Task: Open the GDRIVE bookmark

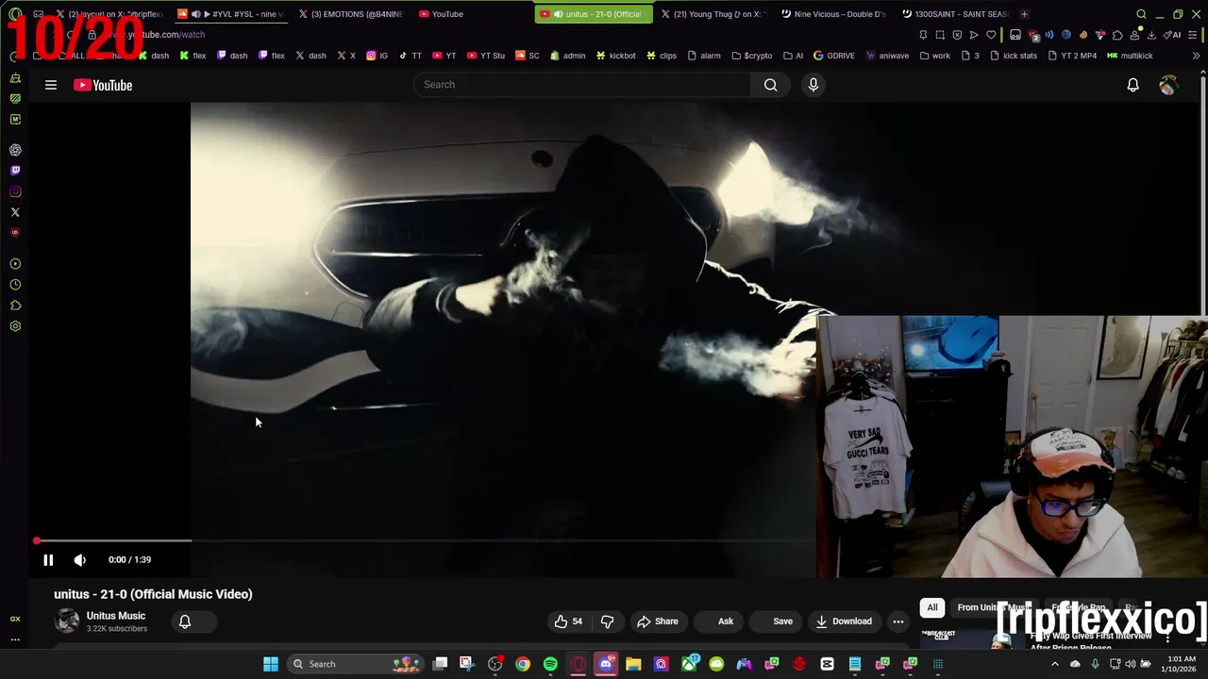Action: pyautogui.click(x=834, y=56)
